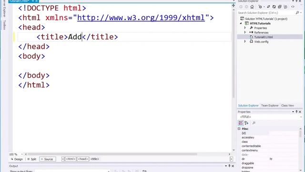Viewport: 305px width, 172px height.
Task: Toggle Alphabetical sort in Properties panel
Action: tap(246, 123)
